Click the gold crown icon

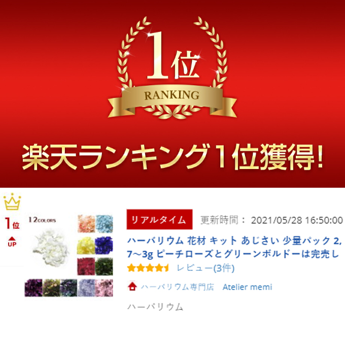coord(12,202)
